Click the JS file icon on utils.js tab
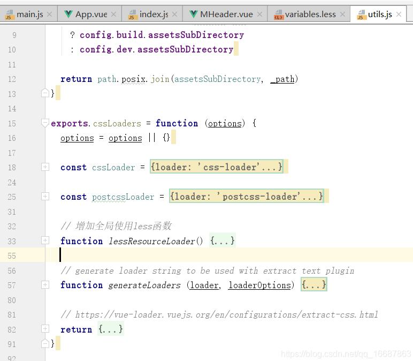 click(361, 14)
